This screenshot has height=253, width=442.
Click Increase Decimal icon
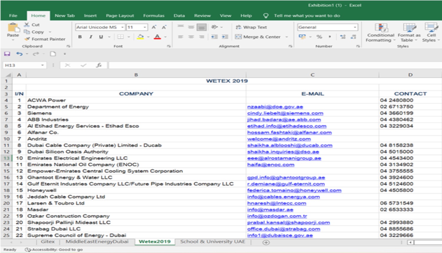click(343, 37)
